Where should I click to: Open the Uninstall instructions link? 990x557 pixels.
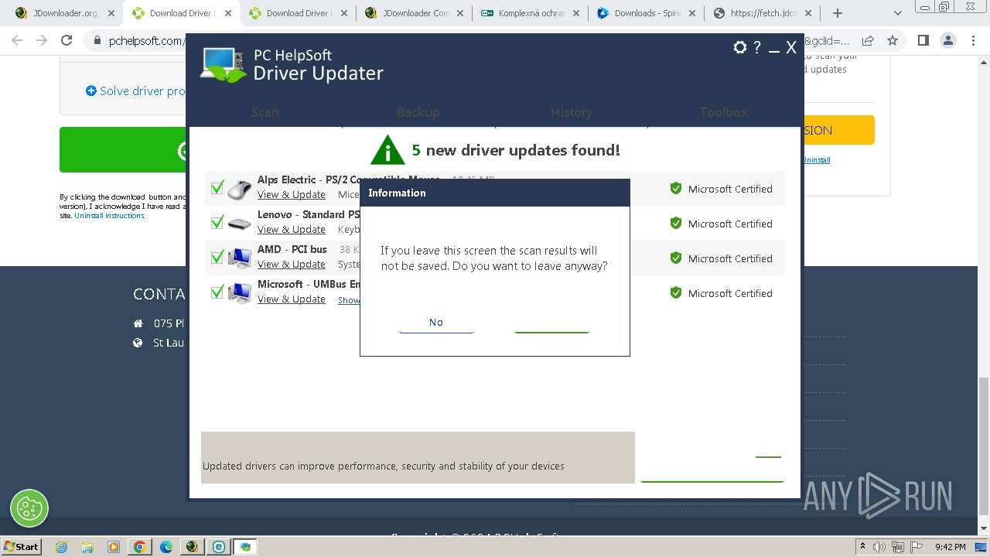pyautogui.click(x=110, y=216)
